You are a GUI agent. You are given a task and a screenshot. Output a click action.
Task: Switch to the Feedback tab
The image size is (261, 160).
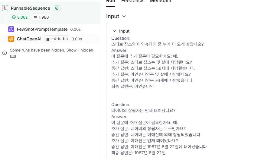point(132,1)
